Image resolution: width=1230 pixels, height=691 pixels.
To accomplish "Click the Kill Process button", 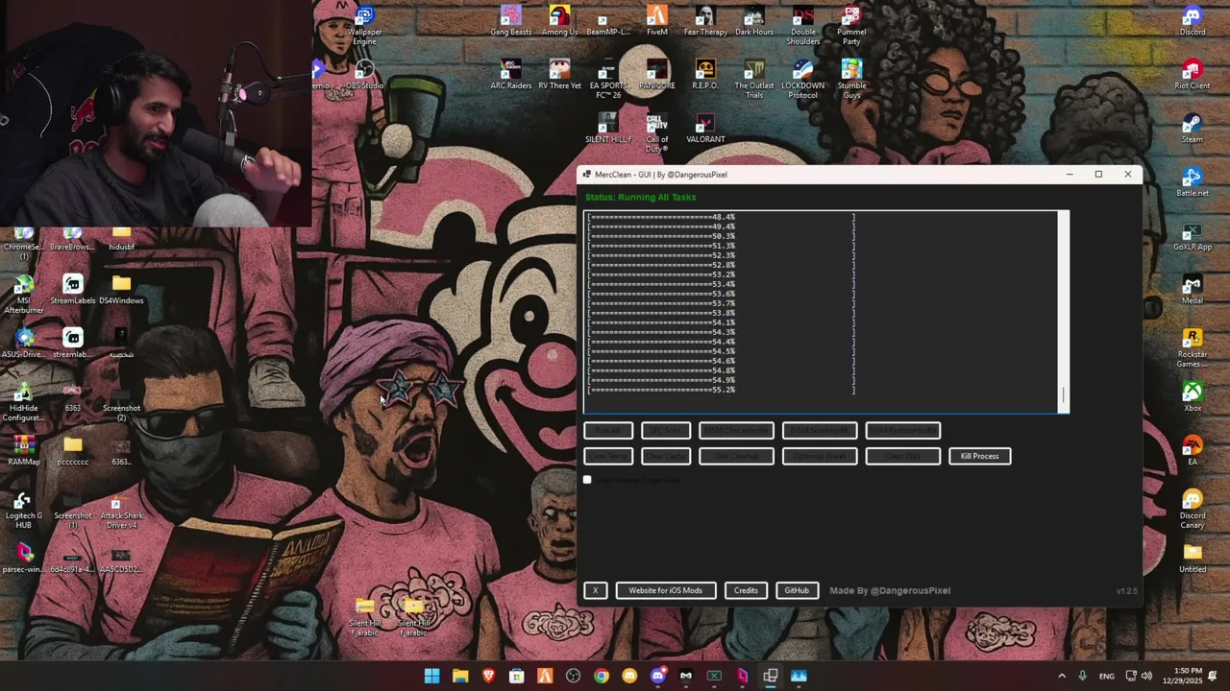I will (979, 456).
